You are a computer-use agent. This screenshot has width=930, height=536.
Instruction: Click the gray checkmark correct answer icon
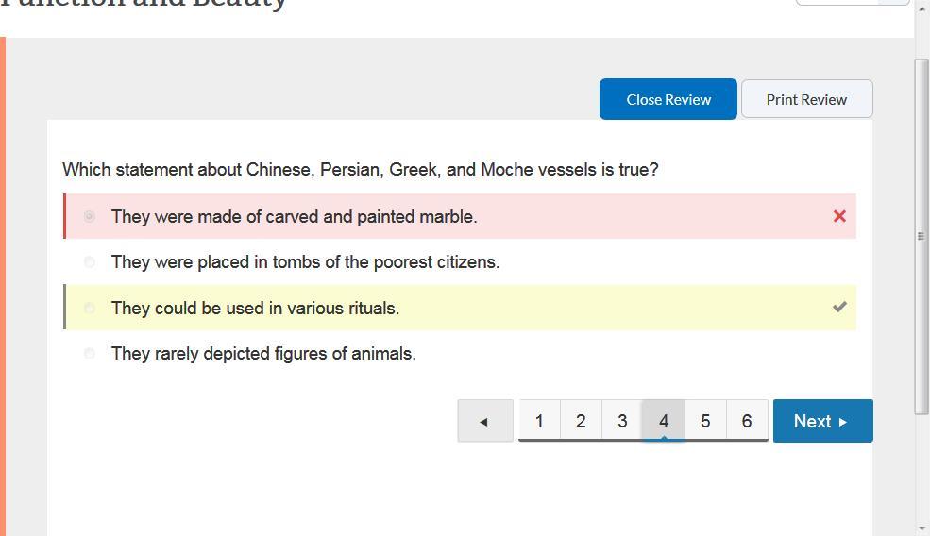(x=839, y=307)
